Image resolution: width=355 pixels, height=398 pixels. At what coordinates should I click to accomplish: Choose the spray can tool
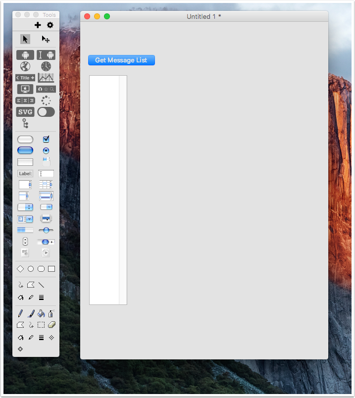click(x=51, y=313)
